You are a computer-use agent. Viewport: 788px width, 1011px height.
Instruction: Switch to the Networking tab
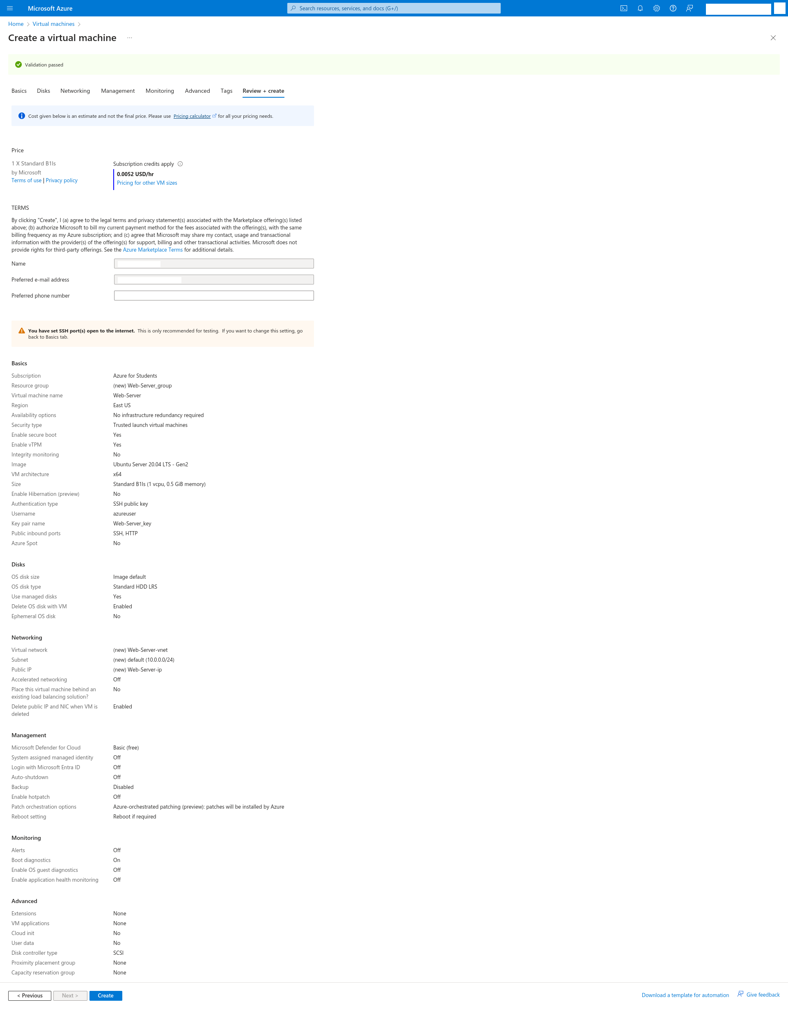click(x=74, y=91)
